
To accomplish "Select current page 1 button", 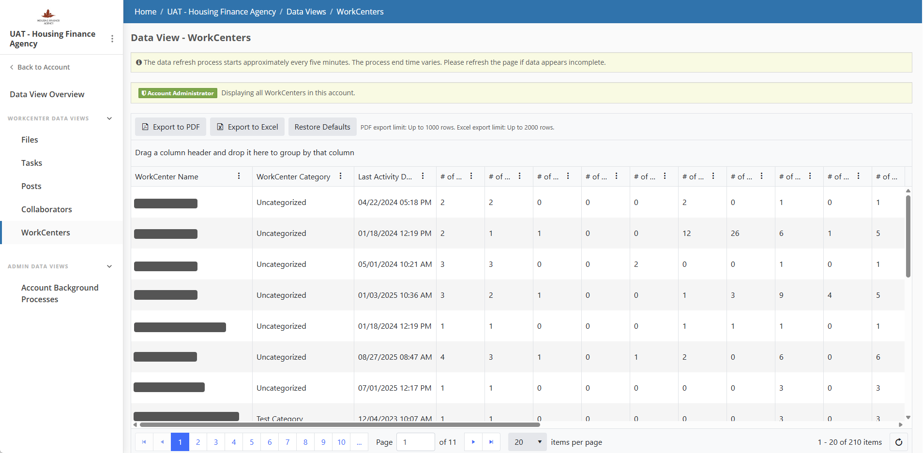I will tap(180, 442).
